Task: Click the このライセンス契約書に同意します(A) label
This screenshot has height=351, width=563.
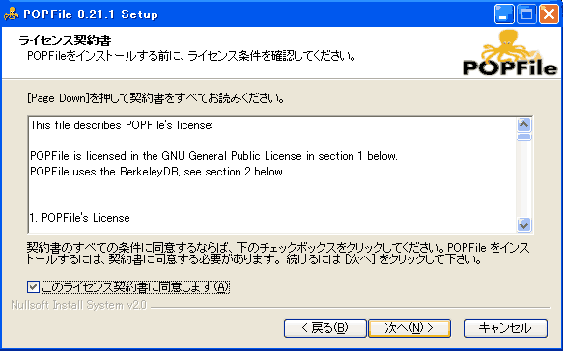Action: tap(135, 286)
